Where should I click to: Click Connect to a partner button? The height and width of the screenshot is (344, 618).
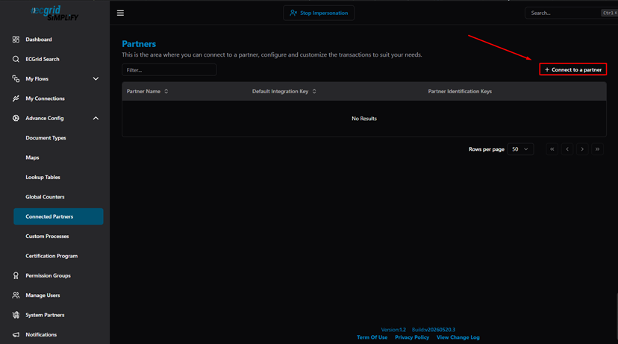pyautogui.click(x=573, y=69)
